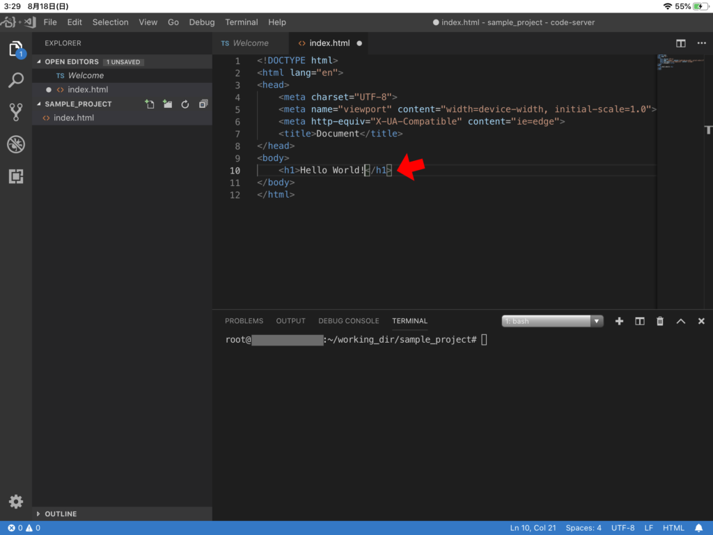This screenshot has height=535, width=713.
Task: Open the notifications bell in status bar
Action: tap(699, 528)
